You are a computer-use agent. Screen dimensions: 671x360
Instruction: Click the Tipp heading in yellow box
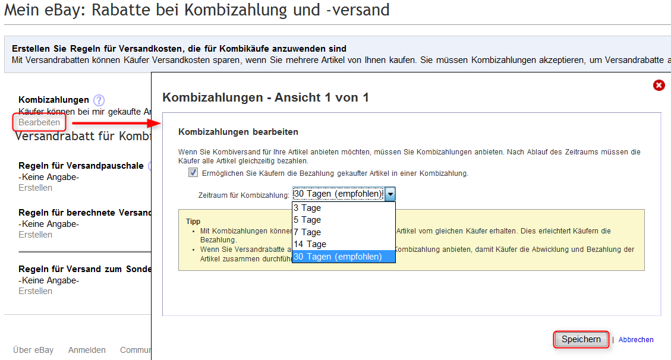(193, 222)
